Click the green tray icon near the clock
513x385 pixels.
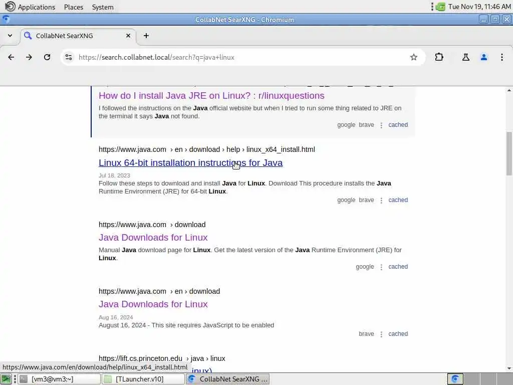click(441, 7)
